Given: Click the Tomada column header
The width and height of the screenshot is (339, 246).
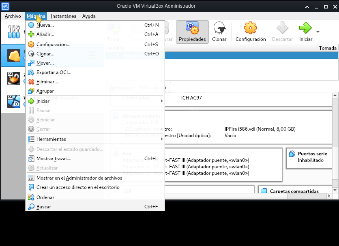Looking at the screenshot, I should [x=327, y=48].
